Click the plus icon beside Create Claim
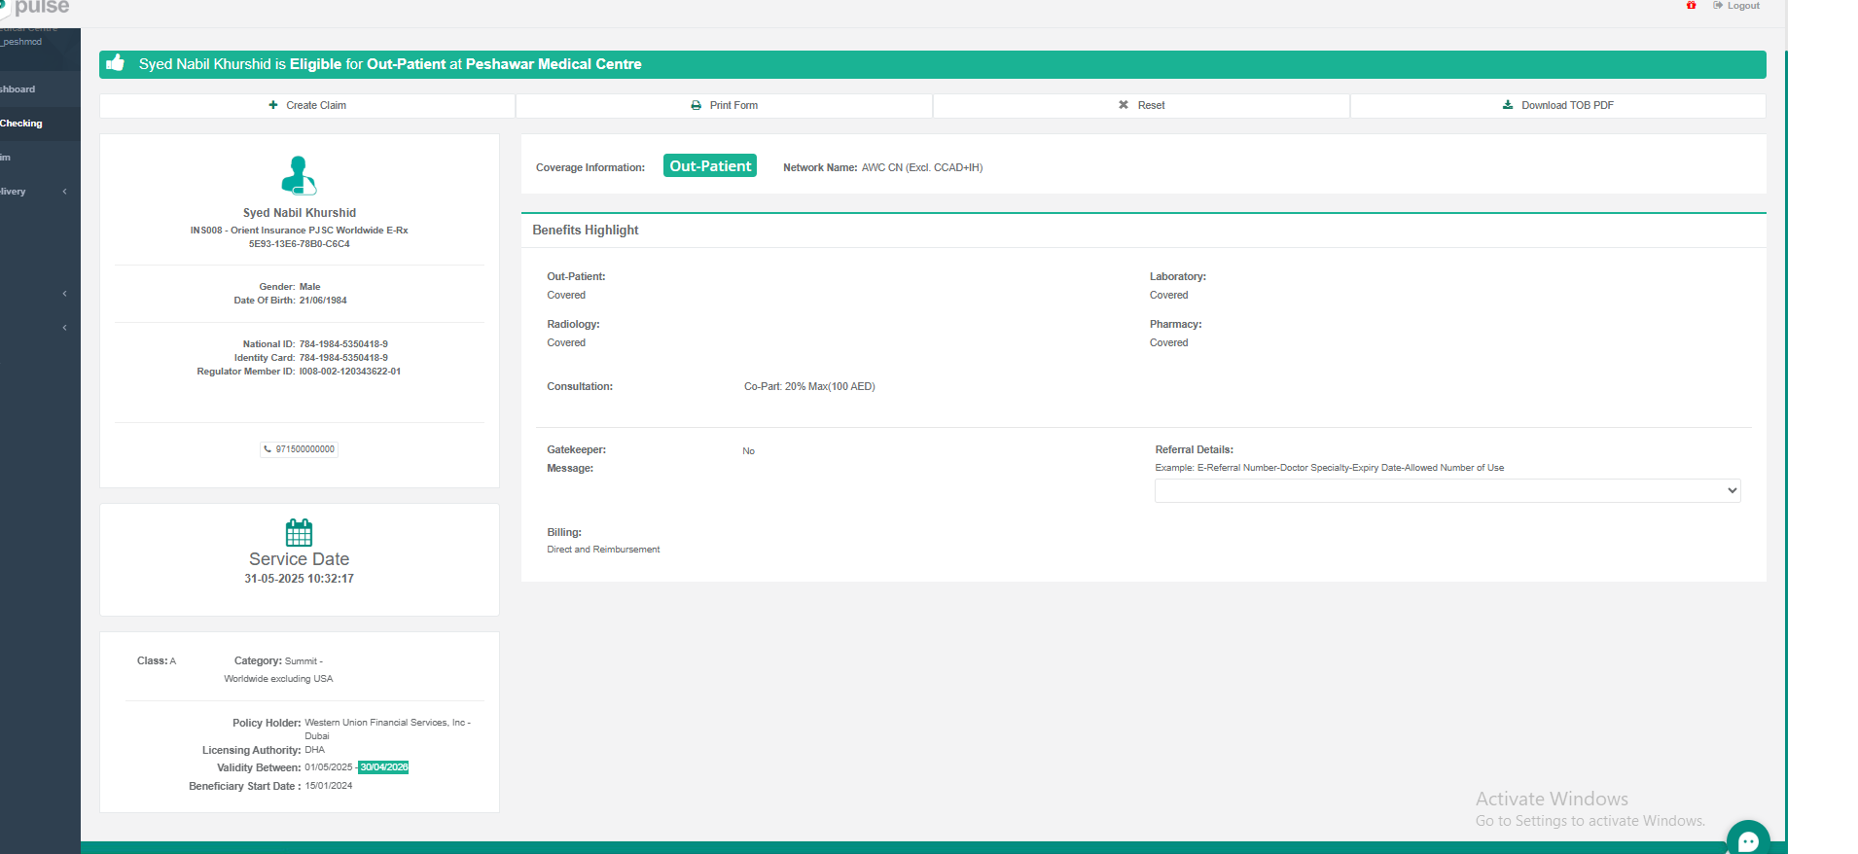The height and width of the screenshot is (854, 1858). point(273,105)
